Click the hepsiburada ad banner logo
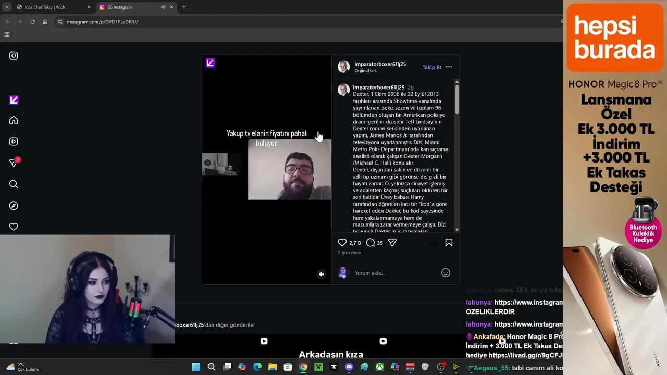The width and height of the screenshot is (667, 375). coord(614,37)
